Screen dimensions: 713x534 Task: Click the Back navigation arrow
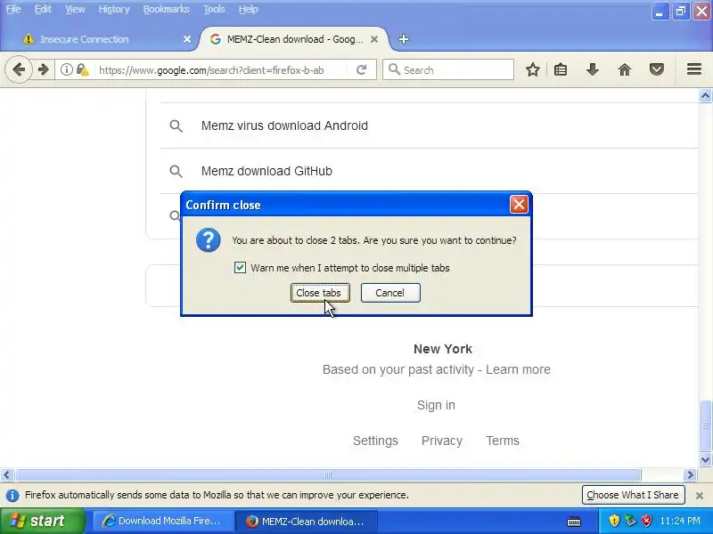pyautogui.click(x=19, y=69)
